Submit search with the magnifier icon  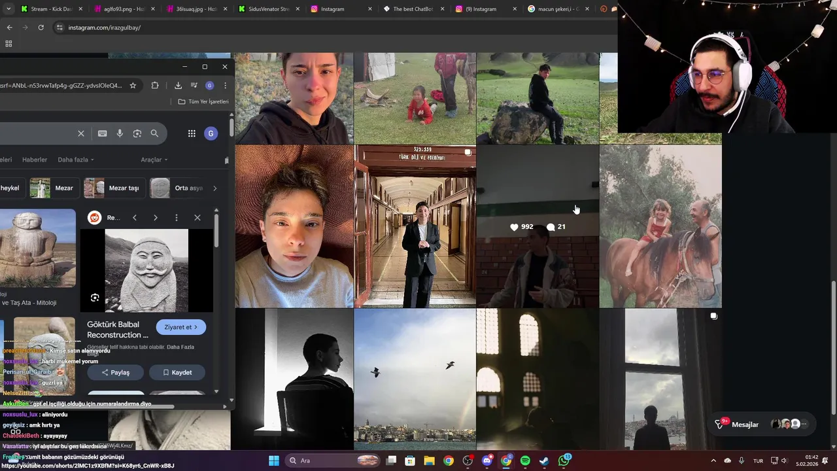pos(154,133)
